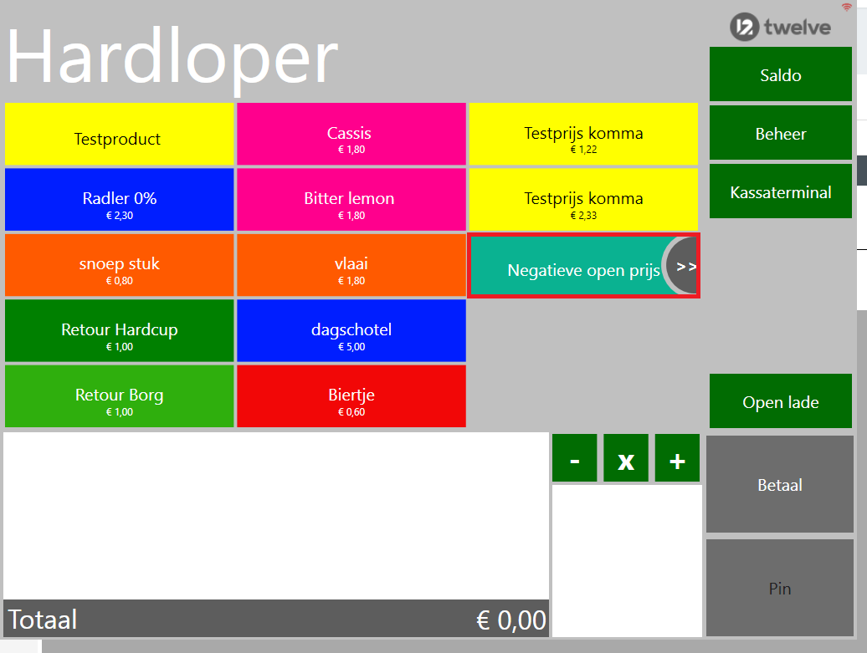Click the plus quantity button
867x653 pixels.
coord(677,458)
